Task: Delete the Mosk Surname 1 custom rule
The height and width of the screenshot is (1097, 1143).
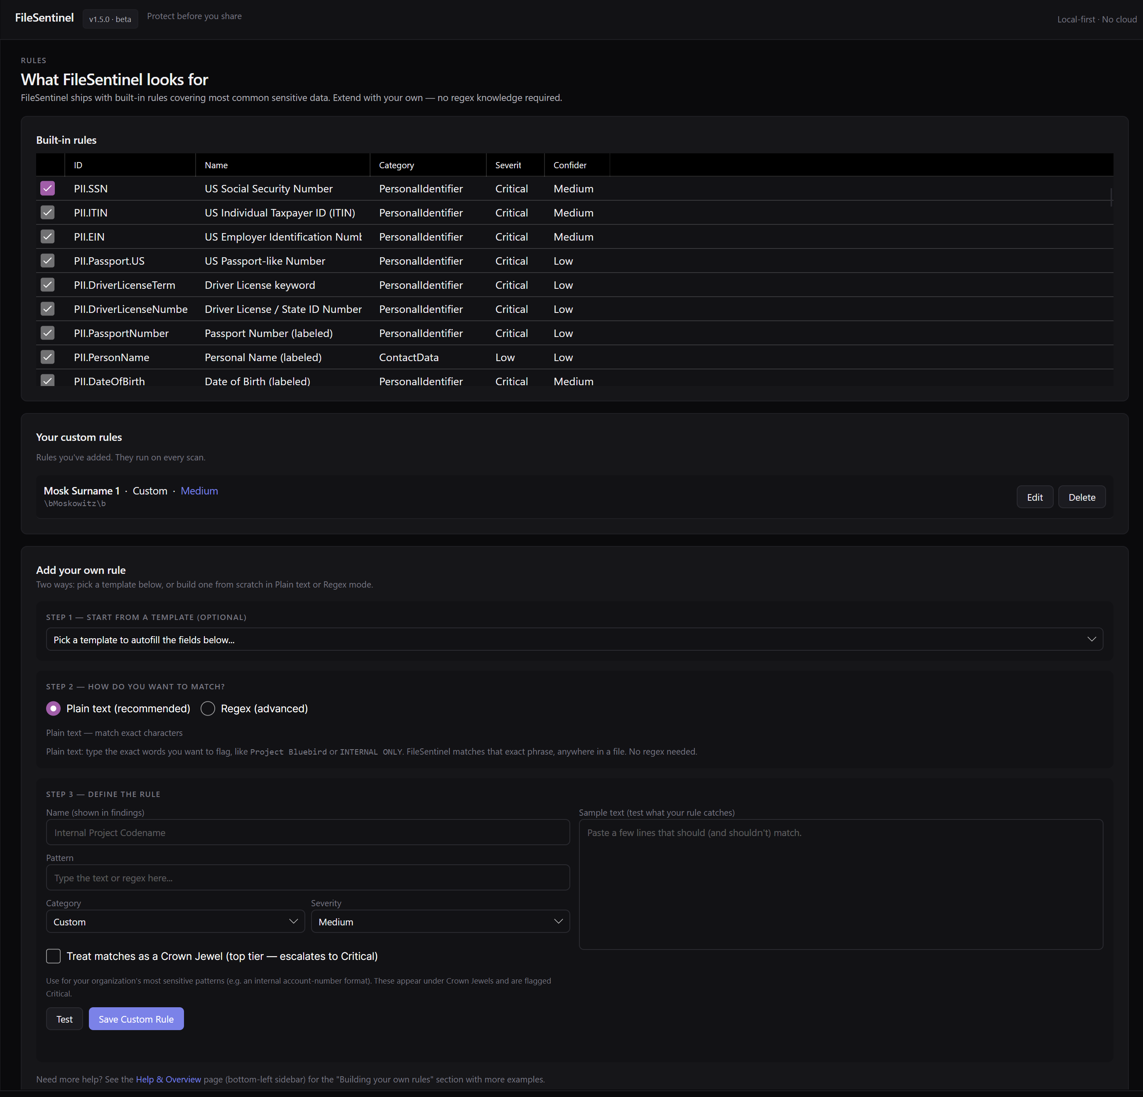Action: point(1082,497)
